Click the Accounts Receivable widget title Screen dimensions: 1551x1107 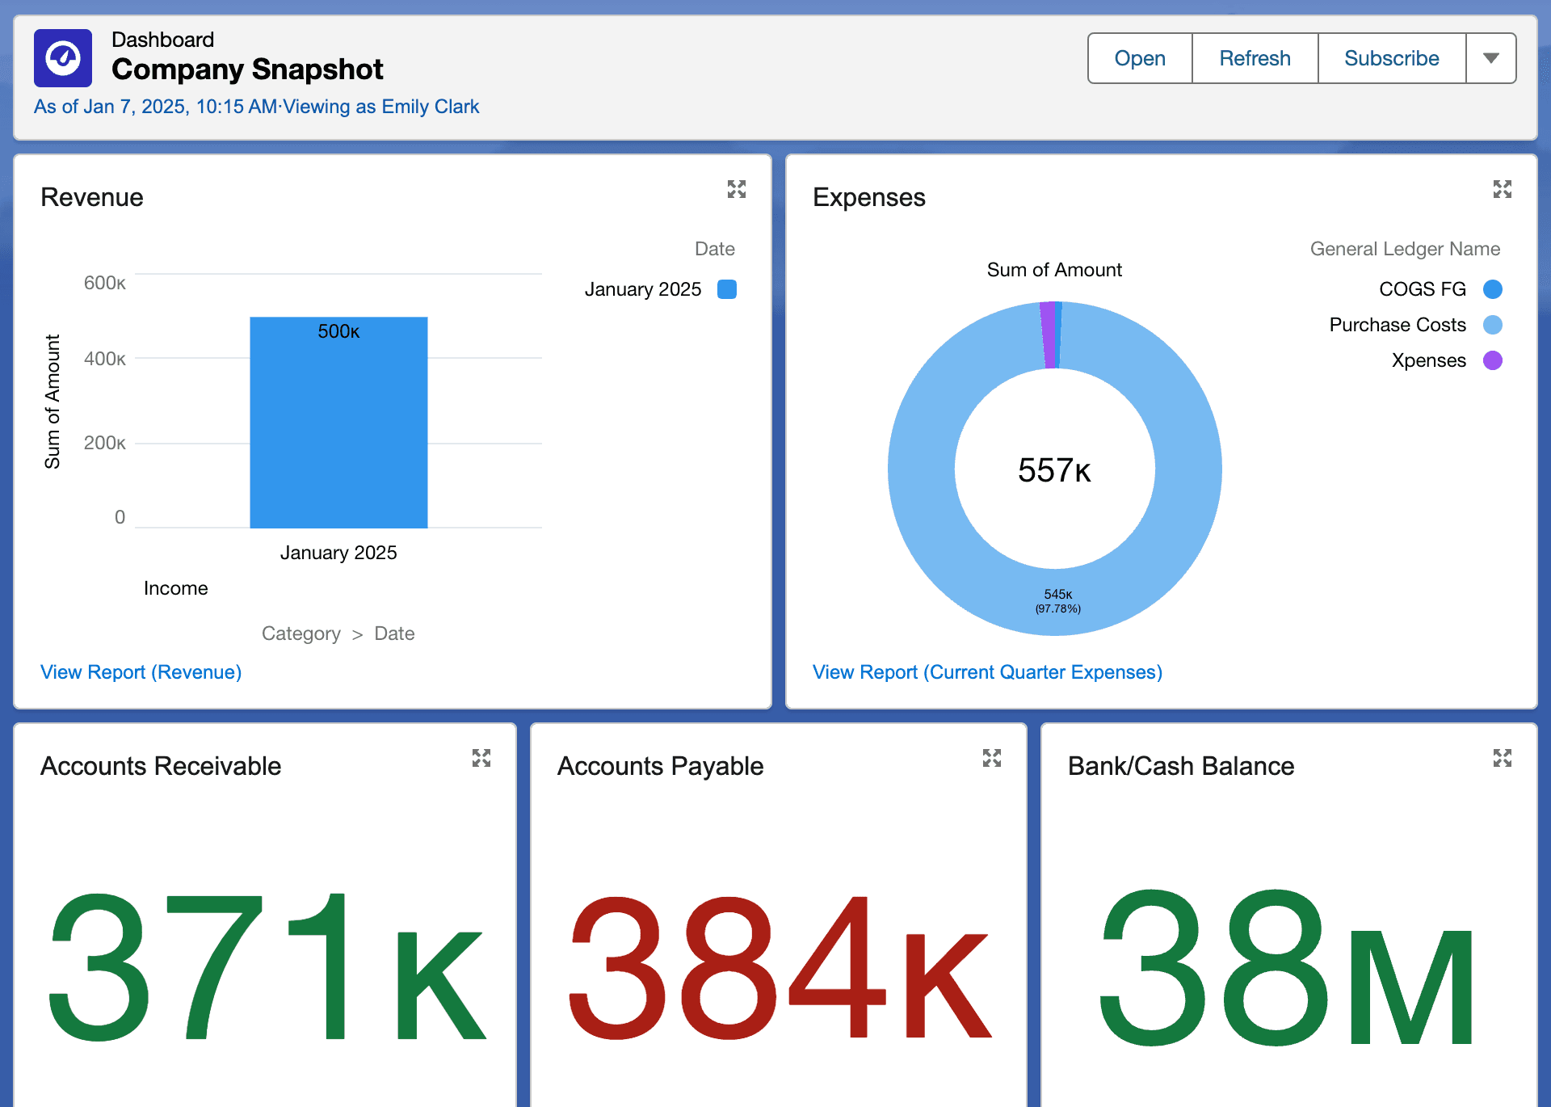(161, 766)
